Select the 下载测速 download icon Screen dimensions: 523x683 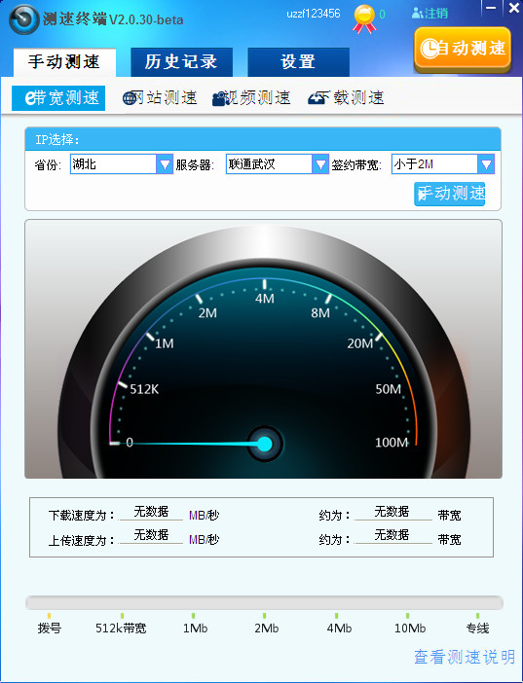317,98
